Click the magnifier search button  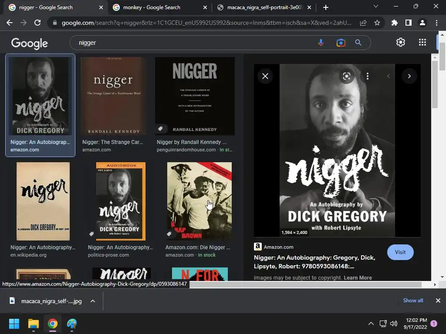click(x=358, y=43)
